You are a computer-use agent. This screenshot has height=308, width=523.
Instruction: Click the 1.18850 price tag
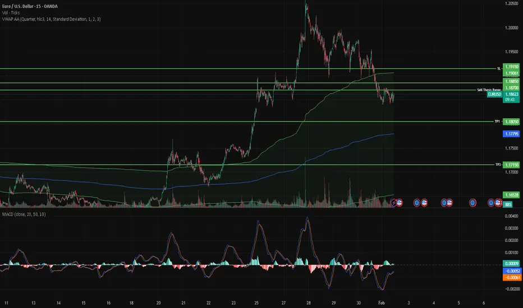[x=511, y=81]
